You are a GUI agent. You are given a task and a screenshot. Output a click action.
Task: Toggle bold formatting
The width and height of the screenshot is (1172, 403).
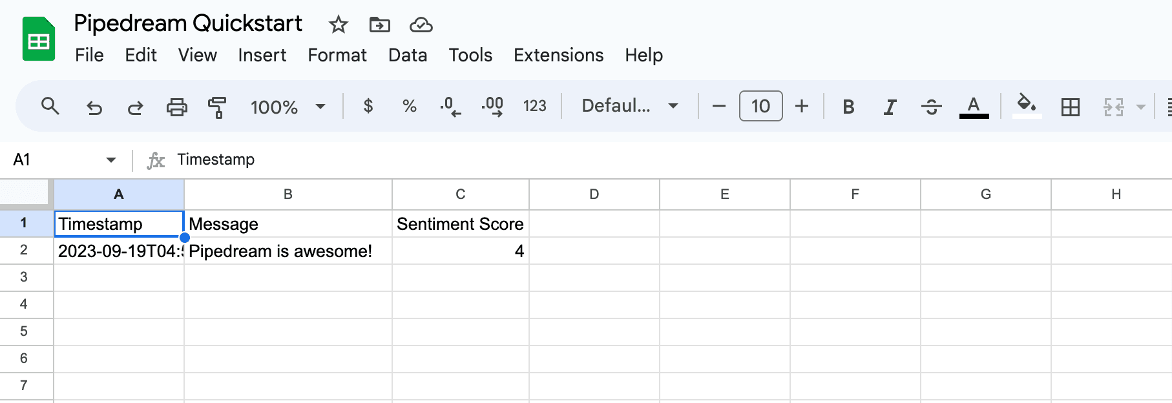click(x=848, y=107)
